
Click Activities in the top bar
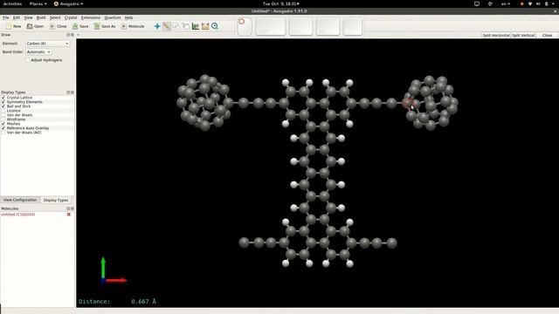[x=12, y=3]
